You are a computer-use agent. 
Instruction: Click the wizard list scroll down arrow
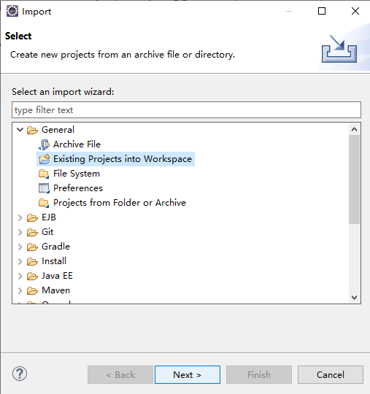[355, 298]
